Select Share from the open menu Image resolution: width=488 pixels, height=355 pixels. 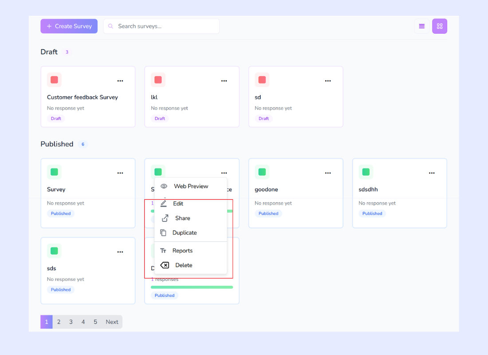coord(181,218)
